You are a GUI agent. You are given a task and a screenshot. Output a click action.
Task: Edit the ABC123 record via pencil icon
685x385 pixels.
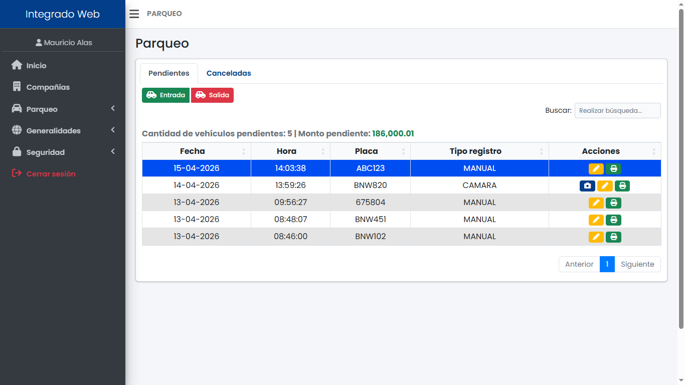(x=596, y=168)
